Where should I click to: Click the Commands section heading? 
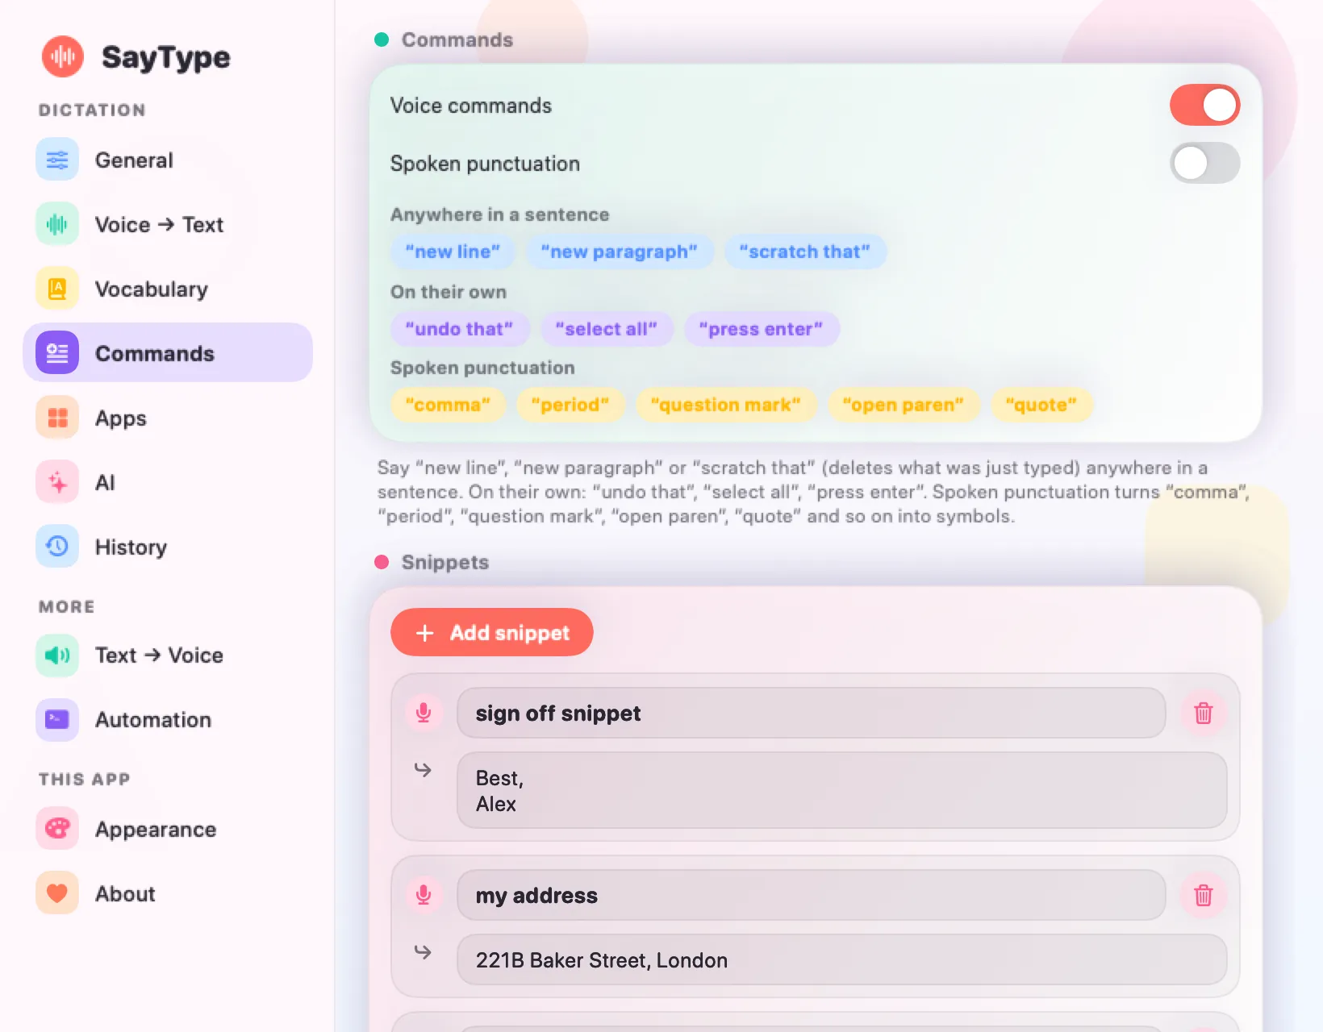457,40
